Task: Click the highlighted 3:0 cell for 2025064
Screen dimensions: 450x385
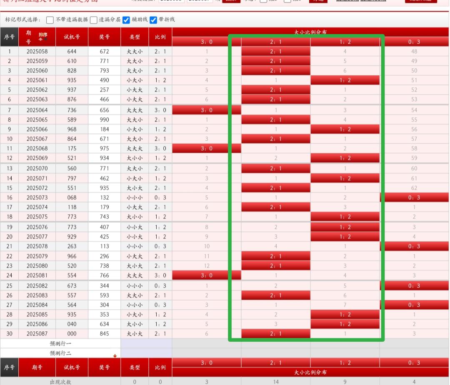Action: (206, 110)
